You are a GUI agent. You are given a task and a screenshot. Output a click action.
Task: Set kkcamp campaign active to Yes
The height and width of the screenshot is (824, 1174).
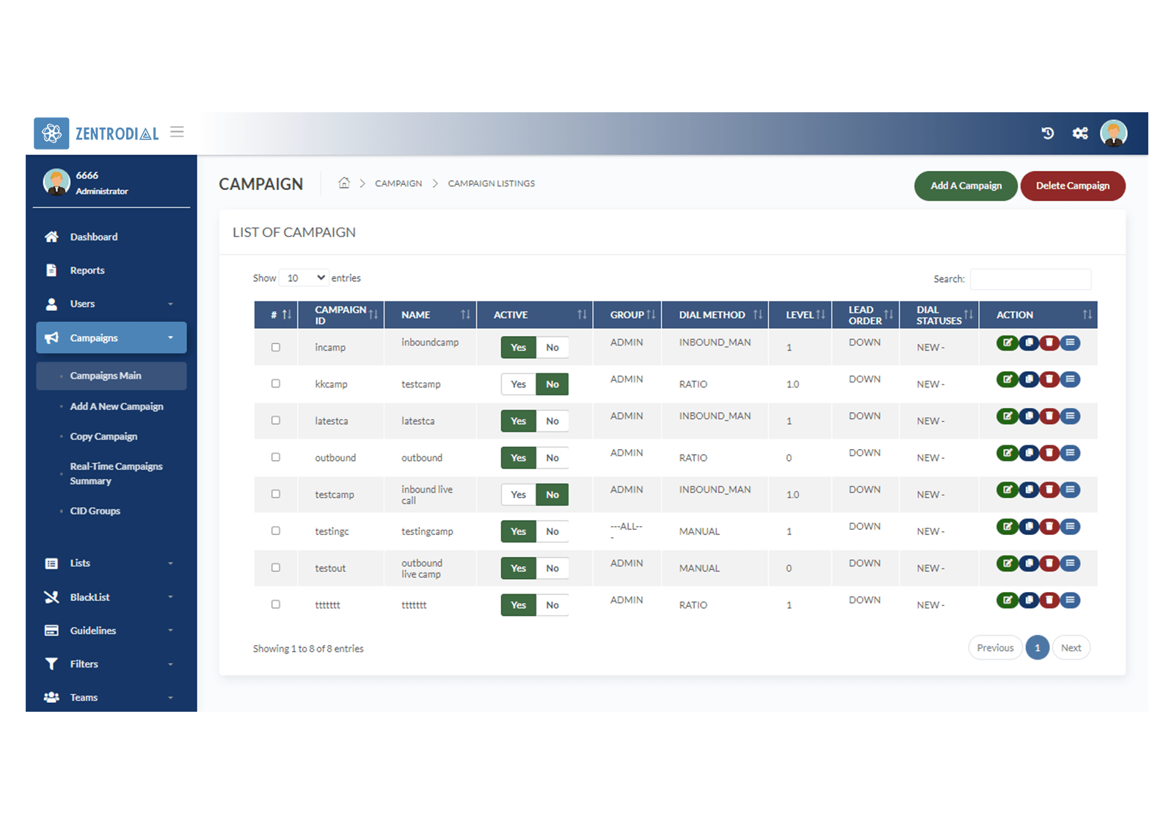tap(518, 384)
